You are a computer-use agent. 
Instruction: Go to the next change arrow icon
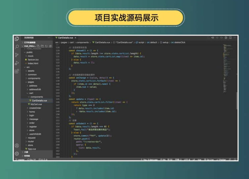click(221, 38)
